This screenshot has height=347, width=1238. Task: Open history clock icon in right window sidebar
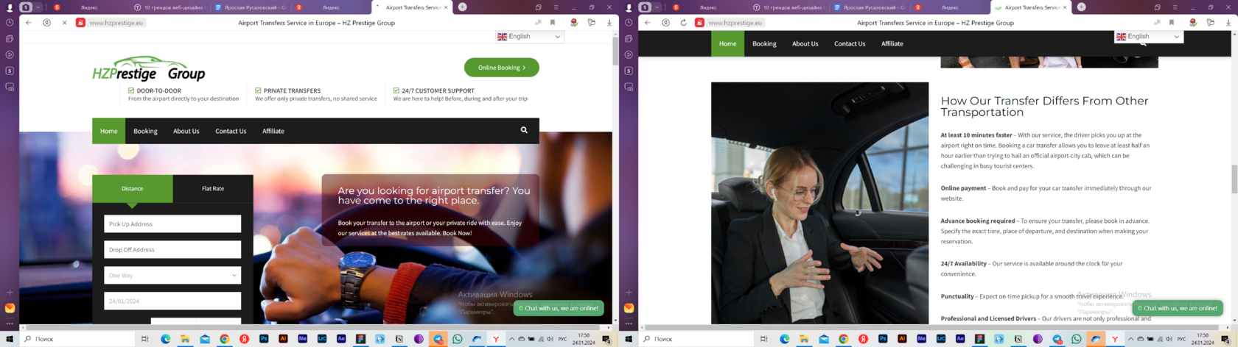pos(629,23)
